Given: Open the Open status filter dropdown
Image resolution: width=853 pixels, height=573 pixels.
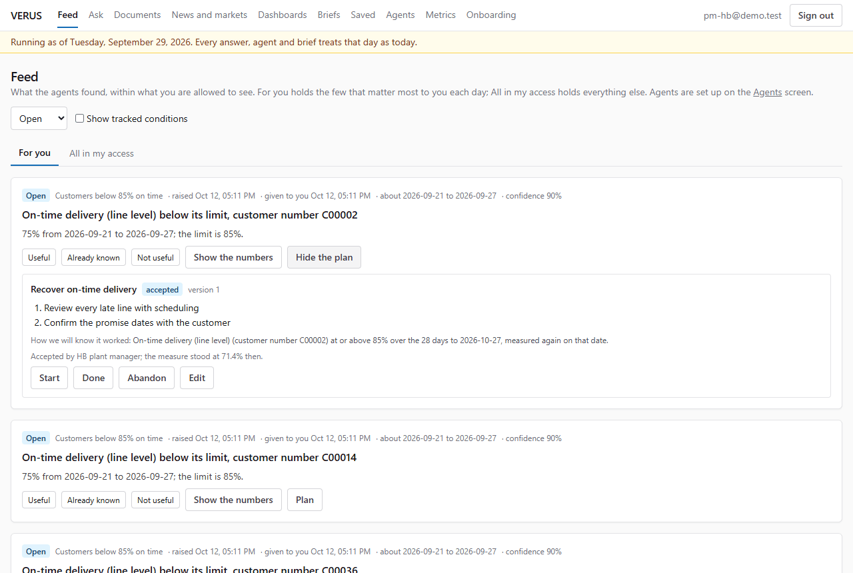Looking at the screenshot, I should [x=39, y=119].
